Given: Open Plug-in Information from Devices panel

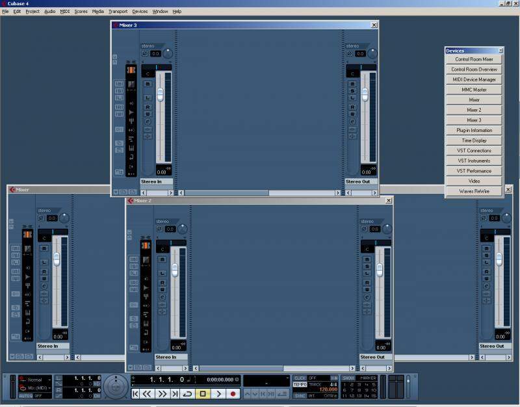Looking at the screenshot, I should [x=474, y=131].
